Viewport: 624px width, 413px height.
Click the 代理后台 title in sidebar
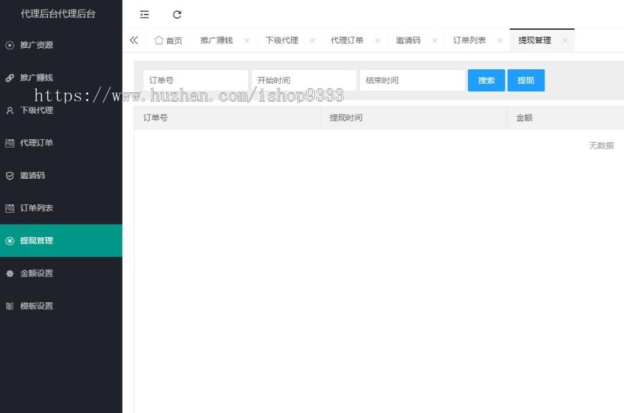pos(58,14)
